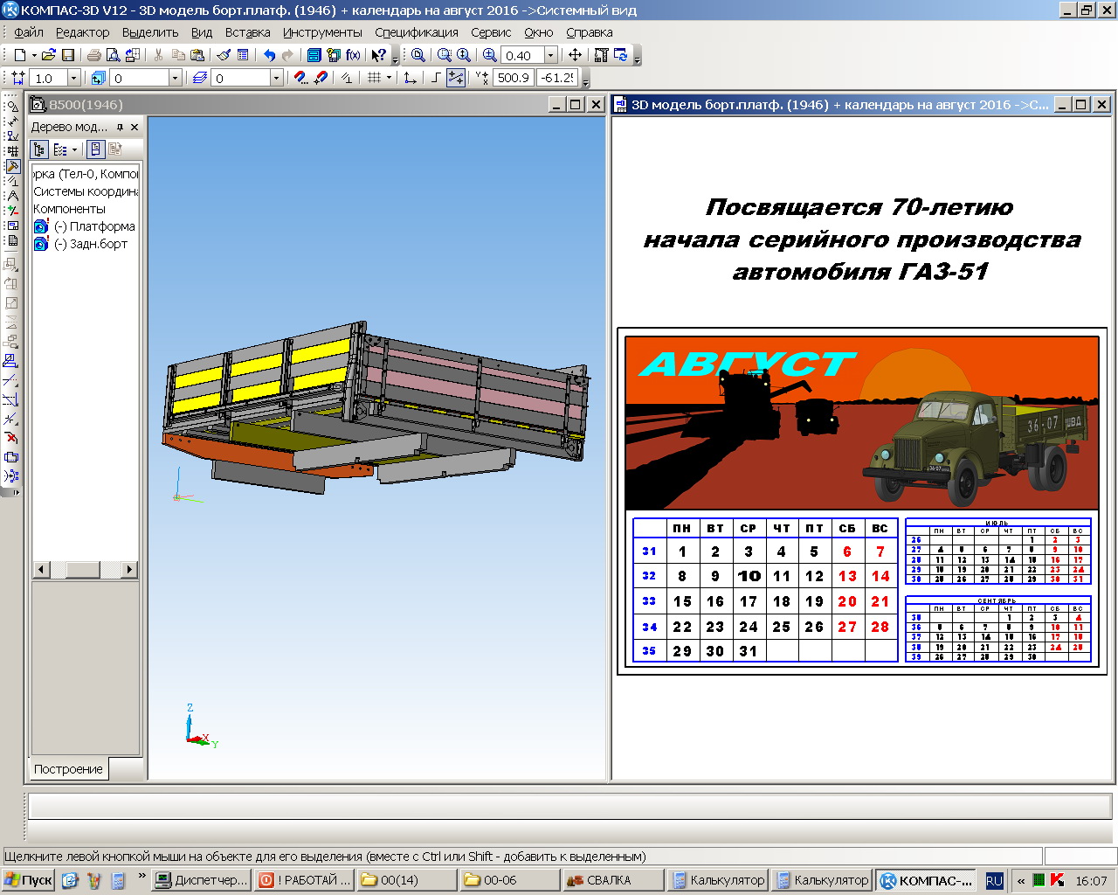
Task: Expand the view number dropdown showing 0
Action: 175,78
